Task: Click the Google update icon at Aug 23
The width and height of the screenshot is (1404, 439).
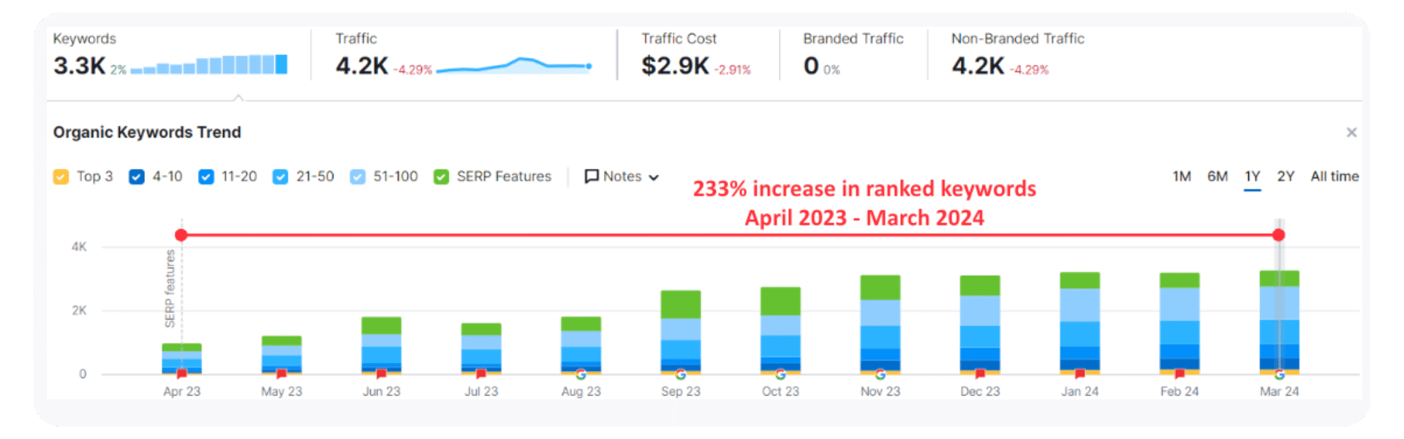Action: pos(581,375)
